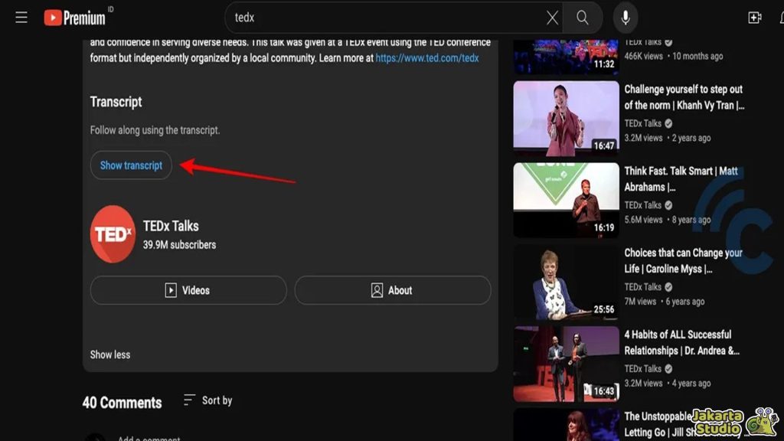The image size is (784, 441).
Task: Click the person icon in About button
Action: tap(377, 290)
